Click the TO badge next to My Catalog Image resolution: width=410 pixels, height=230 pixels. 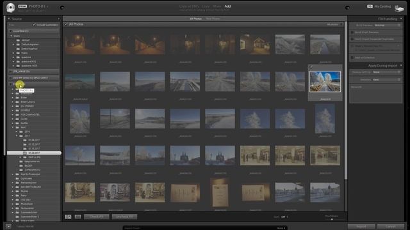(370, 6)
